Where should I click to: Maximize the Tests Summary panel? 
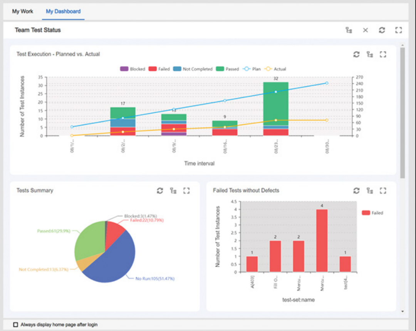click(186, 191)
